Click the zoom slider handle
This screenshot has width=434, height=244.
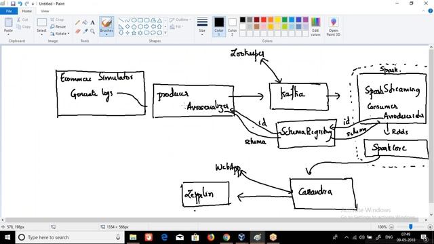(411, 227)
